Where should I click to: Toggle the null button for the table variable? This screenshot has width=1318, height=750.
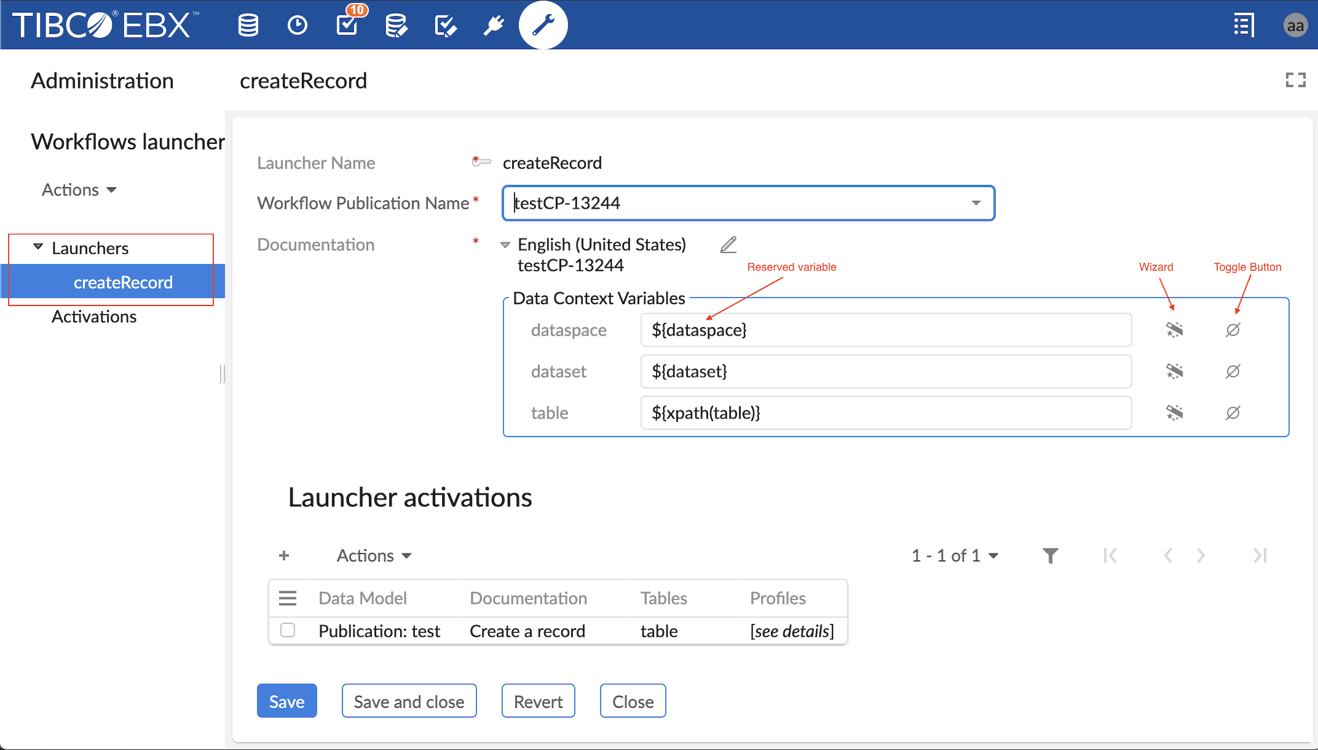[x=1233, y=412]
